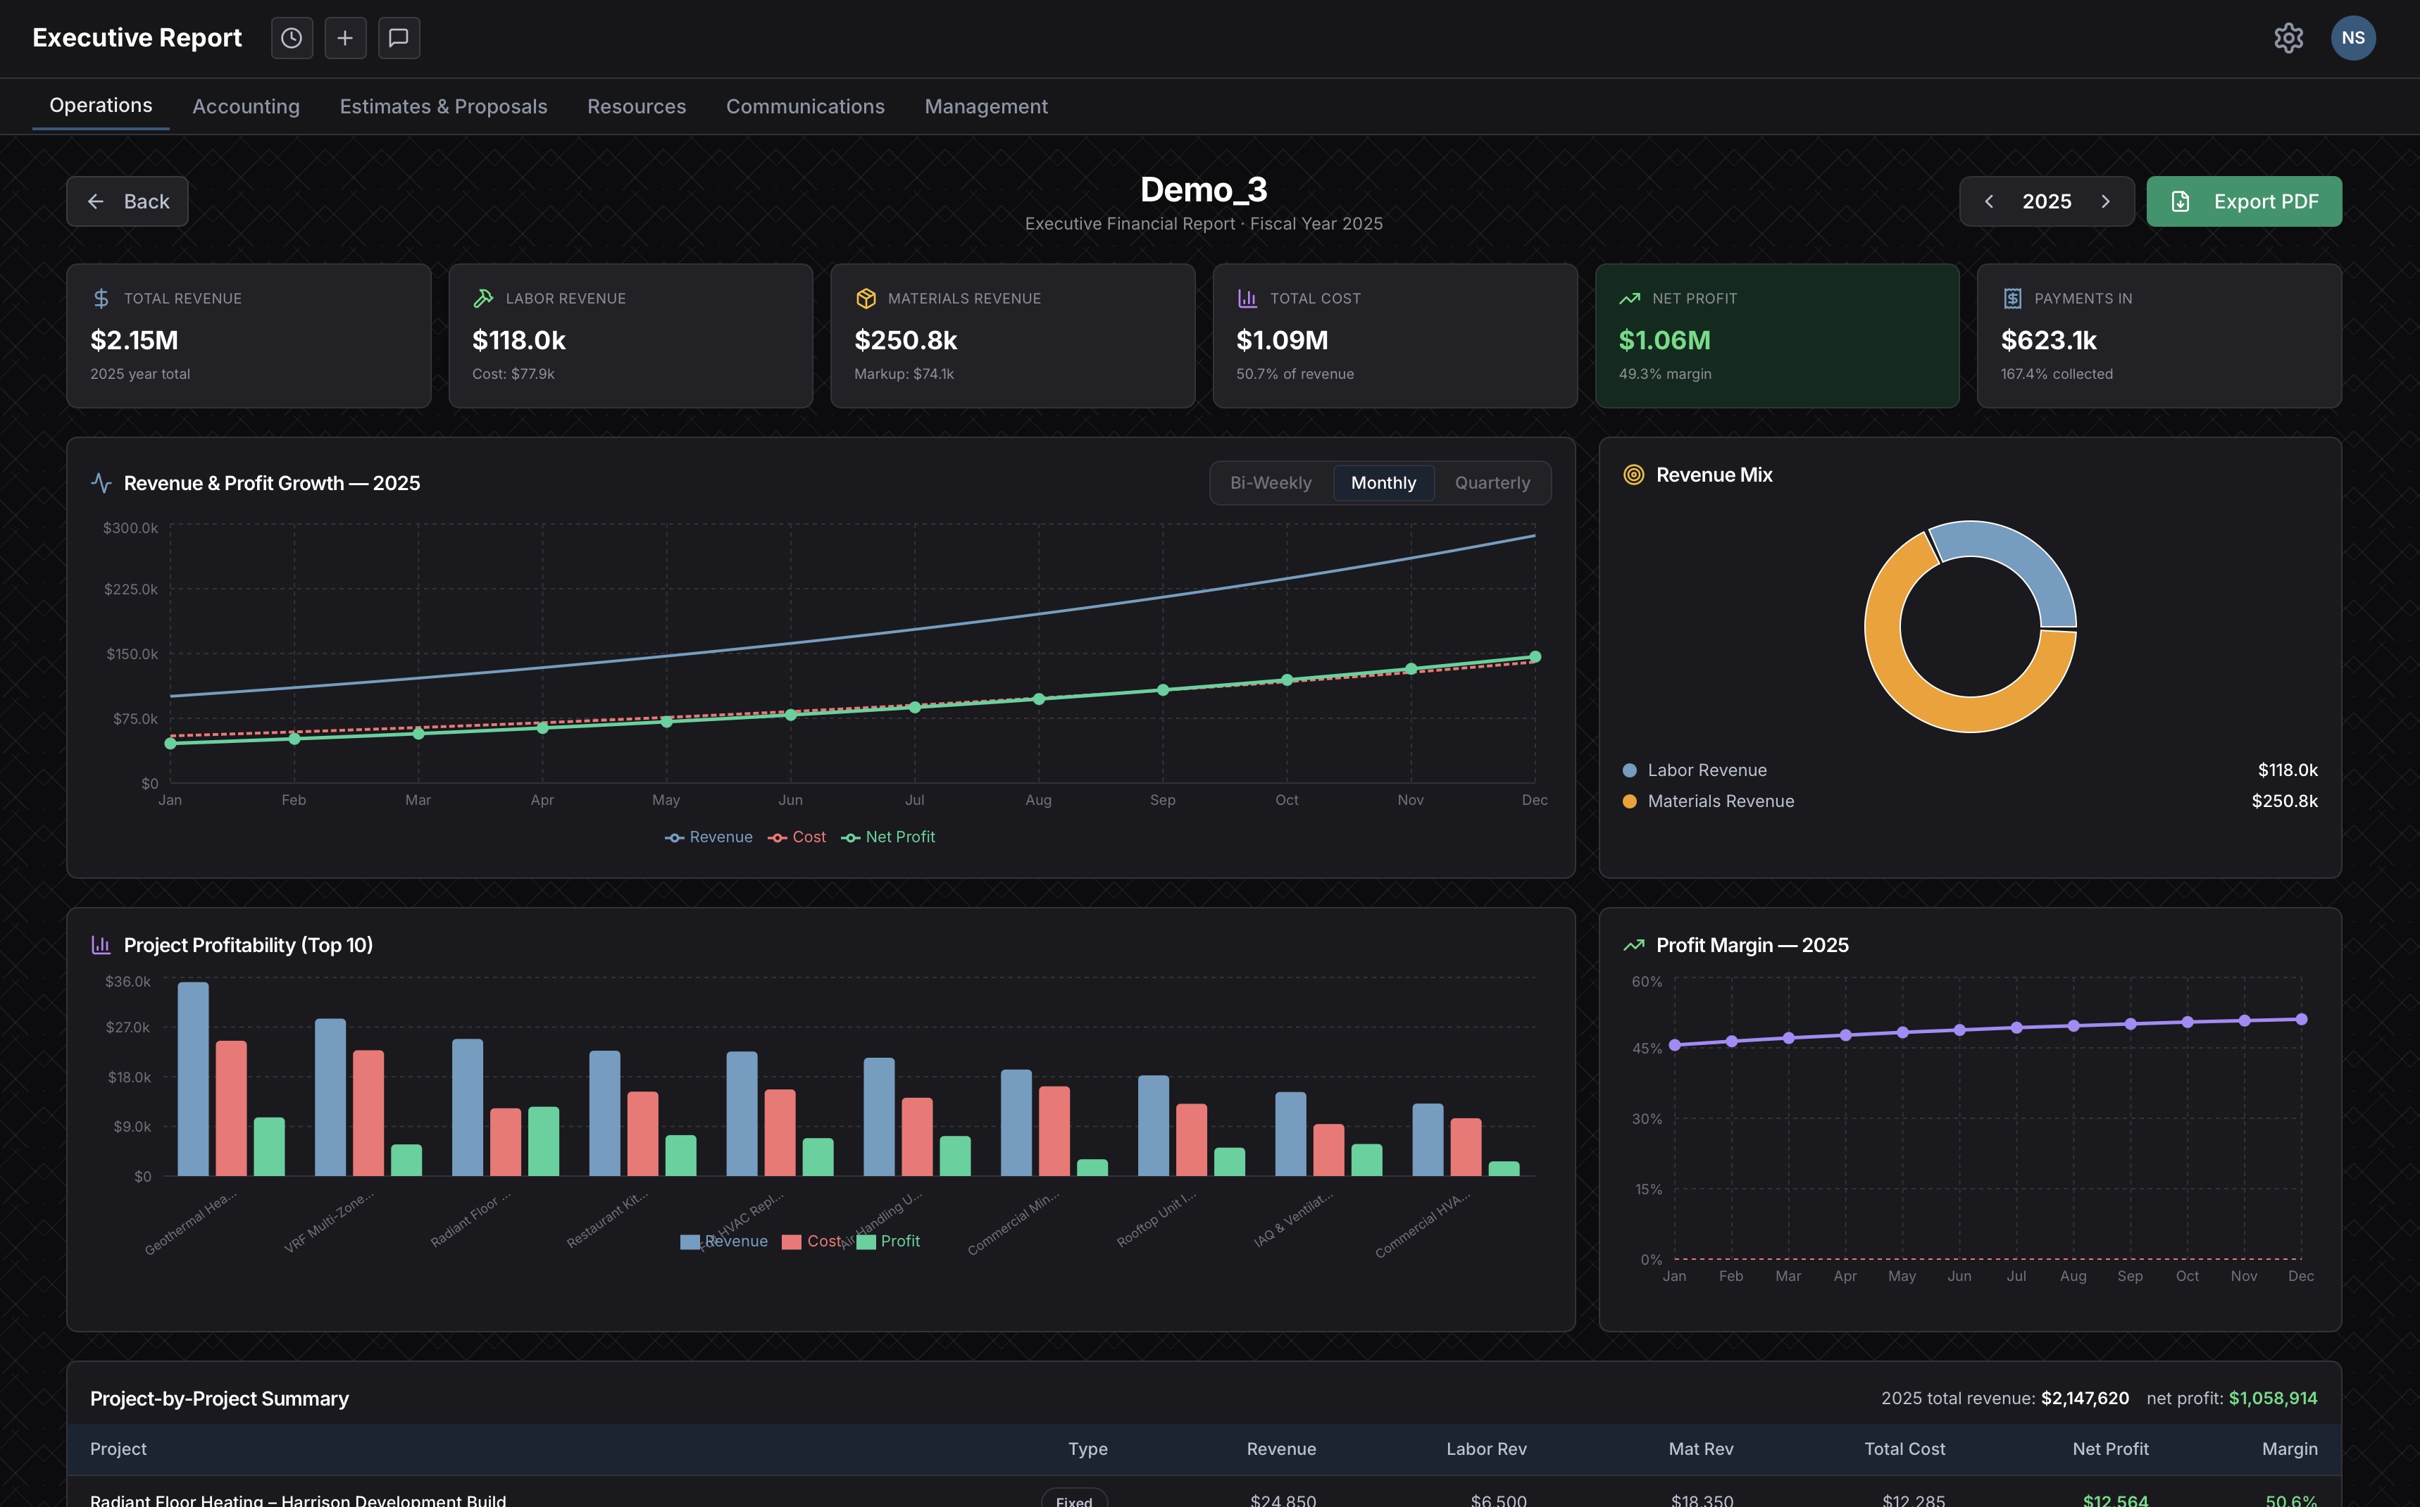
Task: Open the comments chat bubble icon
Action: pos(399,38)
